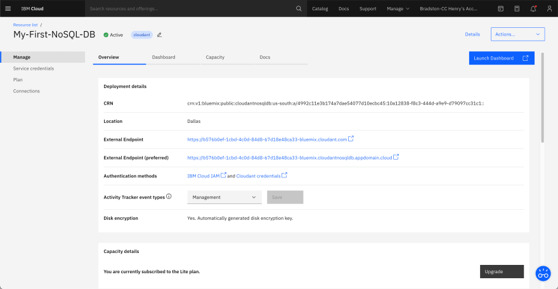558x289 pixels.
Task: Click the greyed-out Save button
Action: pyautogui.click(x=285, y=197)
